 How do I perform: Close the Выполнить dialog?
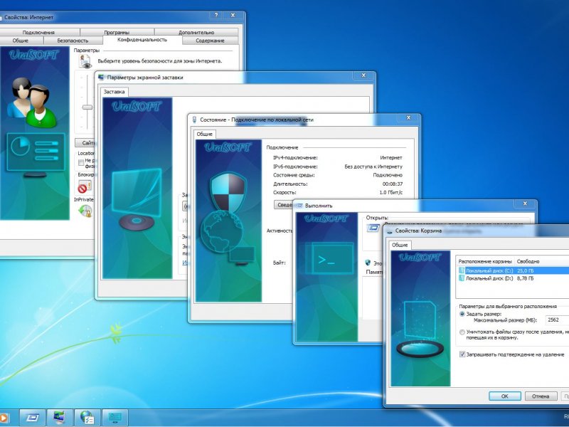coord(525,204)
